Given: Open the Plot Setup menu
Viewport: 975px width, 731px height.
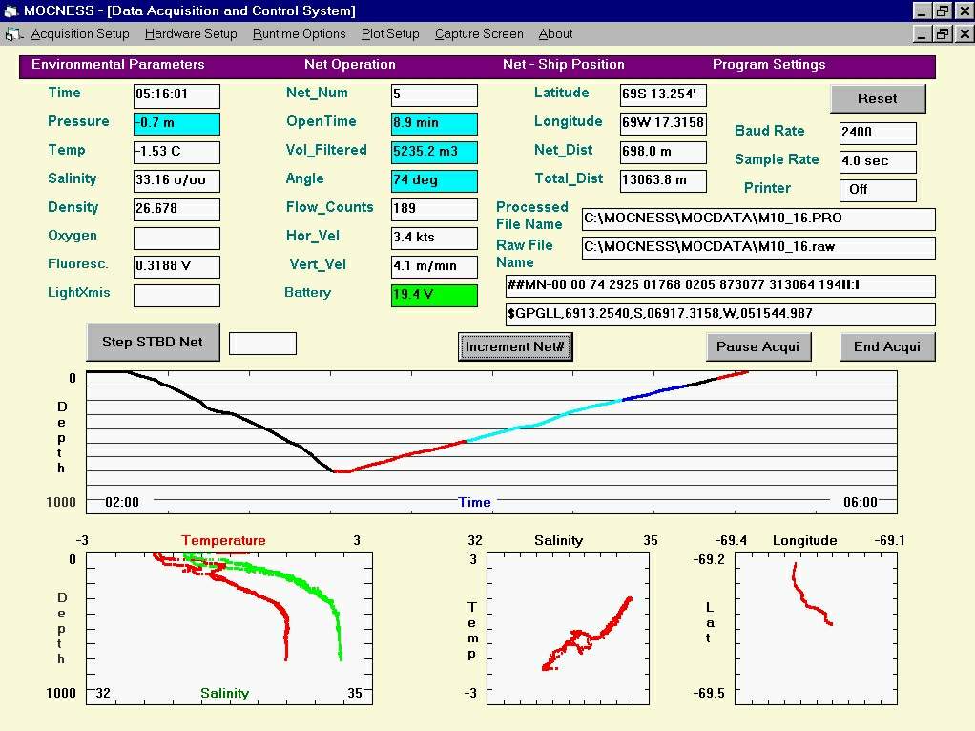Looking at the screenshot, I should point(390,34).
